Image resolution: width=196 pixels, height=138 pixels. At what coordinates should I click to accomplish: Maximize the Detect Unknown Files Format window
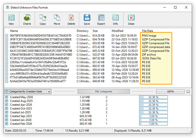(x=175, y=8)
